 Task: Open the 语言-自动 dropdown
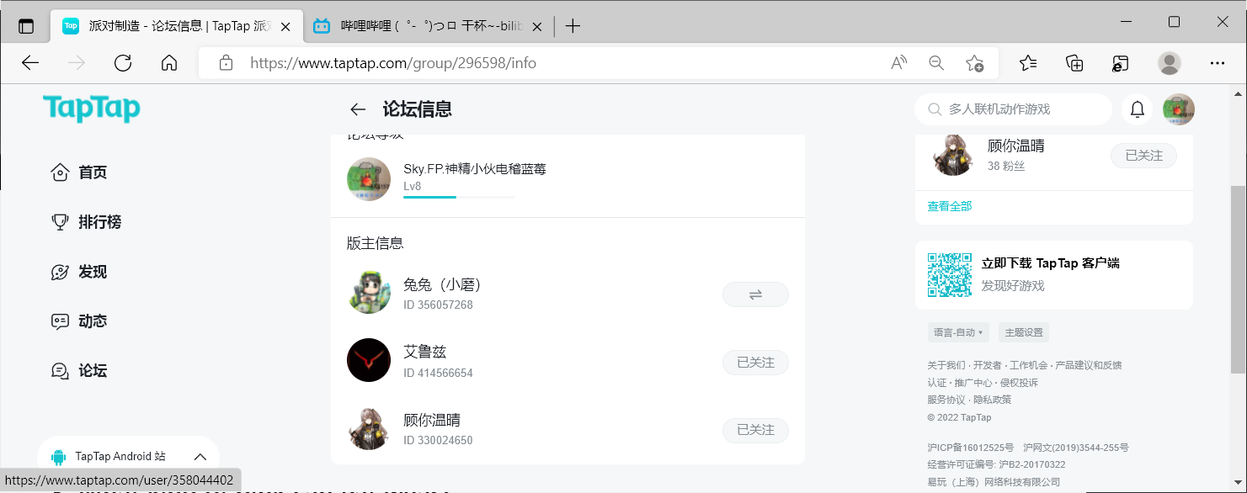958,332
